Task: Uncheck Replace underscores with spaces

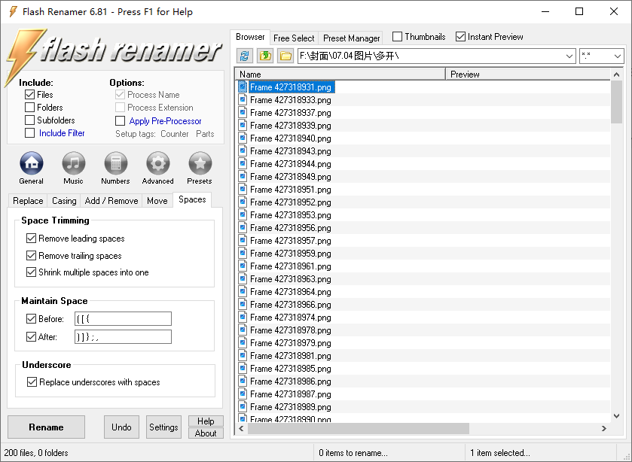Action: pyautogui.click(x=32, y=382)
